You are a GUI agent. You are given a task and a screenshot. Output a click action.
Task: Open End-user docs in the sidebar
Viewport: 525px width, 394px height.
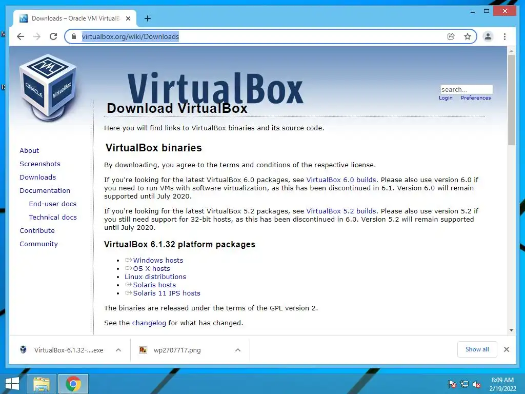tap(53, 204)
